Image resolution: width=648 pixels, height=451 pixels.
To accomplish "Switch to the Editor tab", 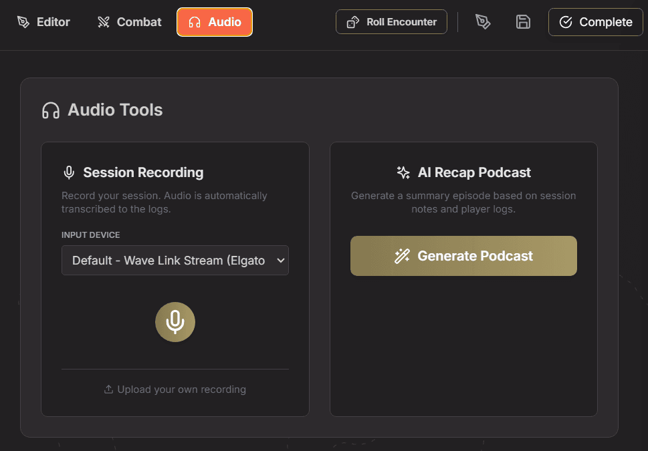I will (x=43, y=22).
